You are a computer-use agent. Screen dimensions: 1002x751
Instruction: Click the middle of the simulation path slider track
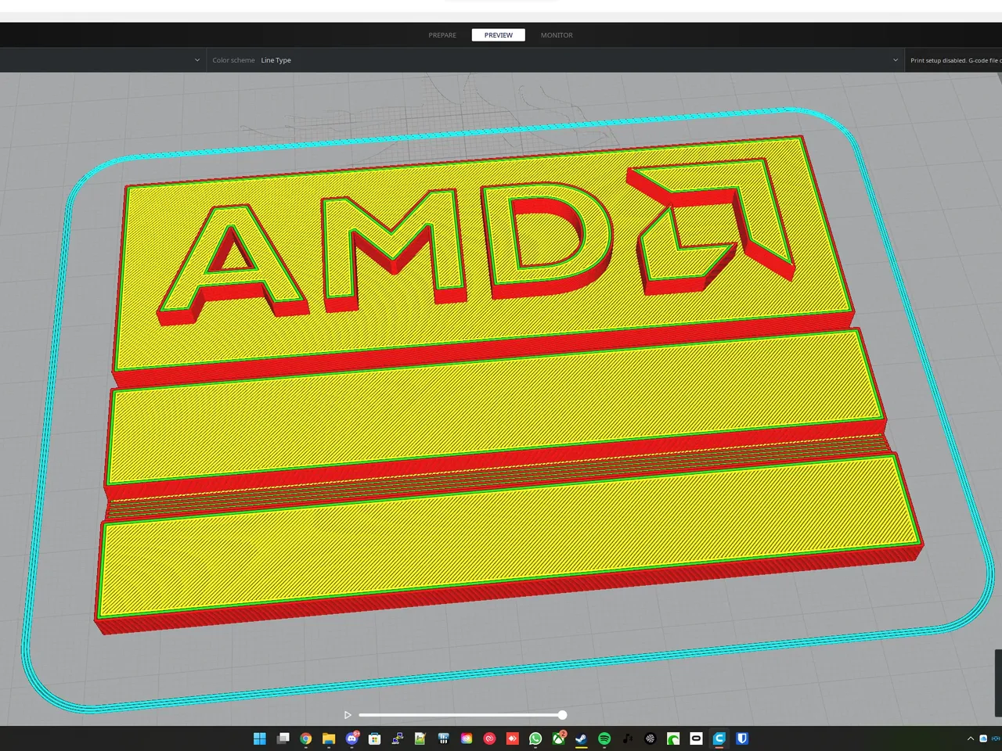[x=460, y=715]
